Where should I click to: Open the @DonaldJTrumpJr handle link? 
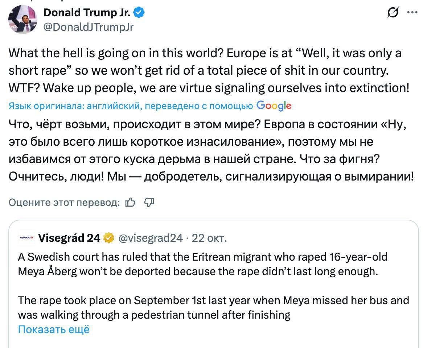coord(88,27)
